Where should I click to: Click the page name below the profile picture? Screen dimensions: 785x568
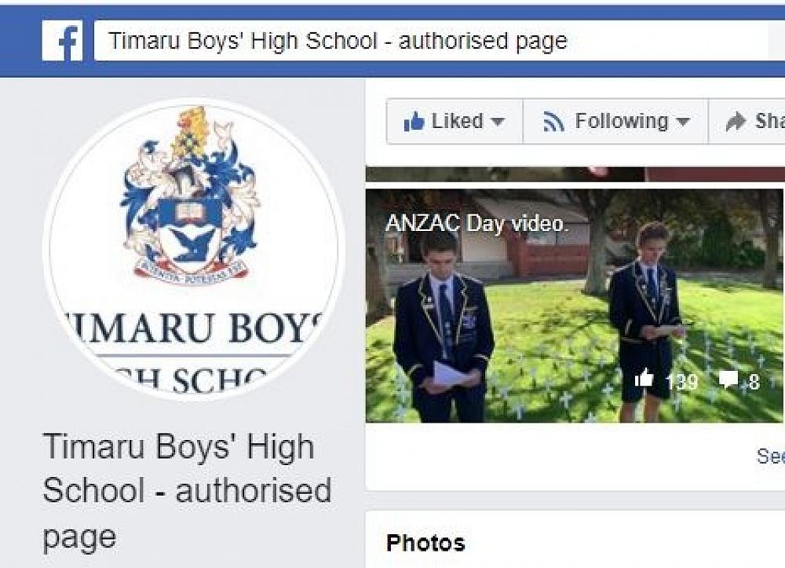[187, 491]
